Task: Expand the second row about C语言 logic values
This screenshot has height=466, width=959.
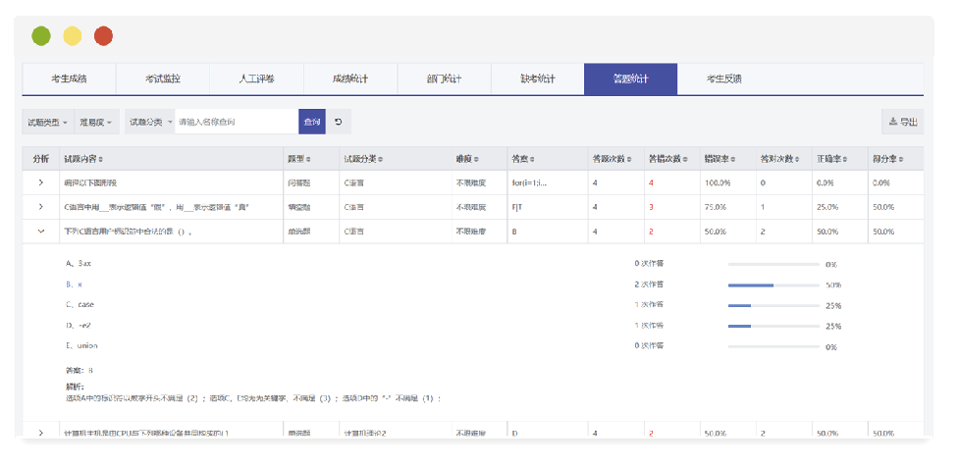Action: (x=40, y=207)
